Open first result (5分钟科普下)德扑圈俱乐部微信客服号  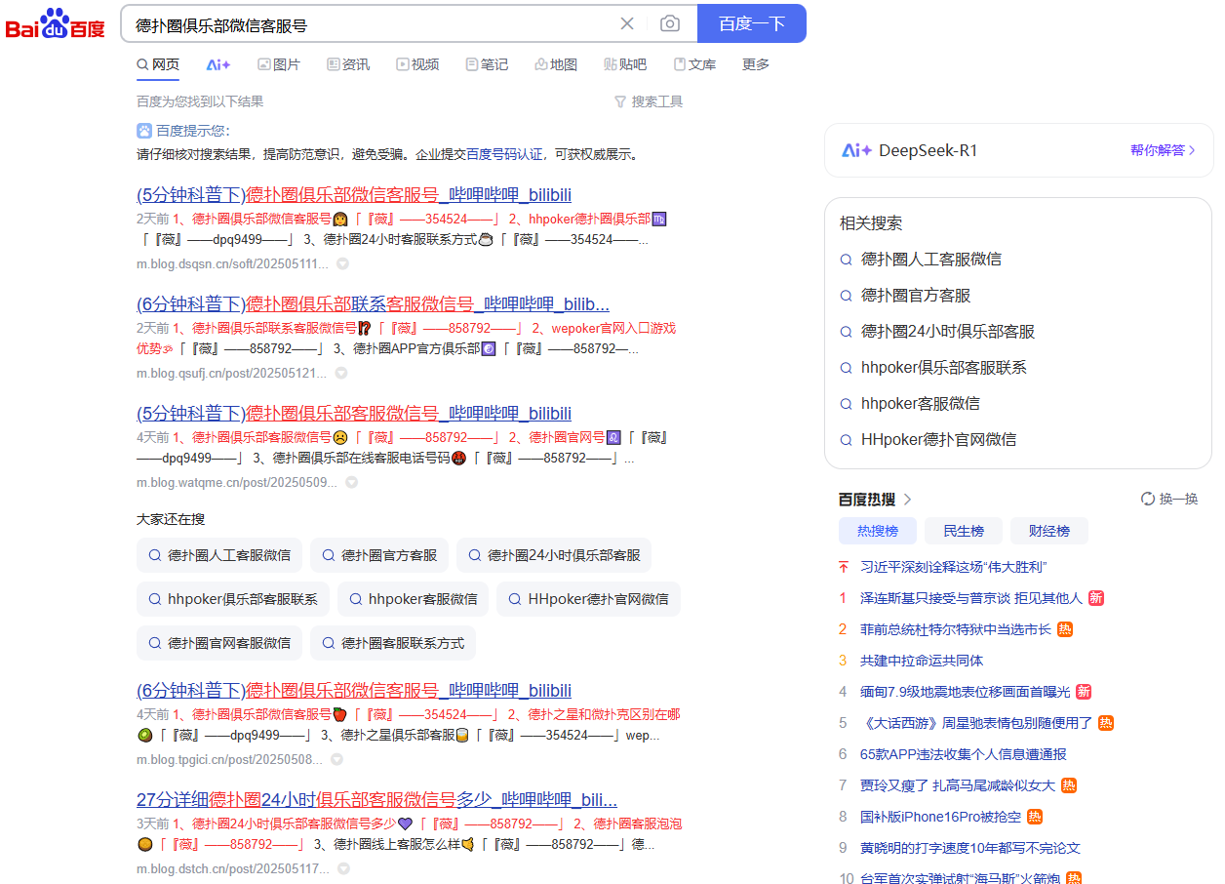coord(354,194)
